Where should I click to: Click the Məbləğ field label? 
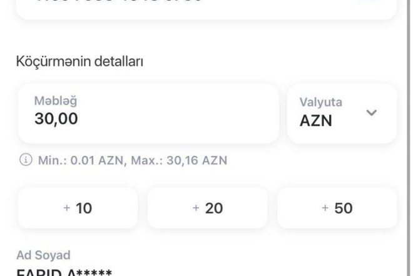pyautogui.click(x=56, y=101)
